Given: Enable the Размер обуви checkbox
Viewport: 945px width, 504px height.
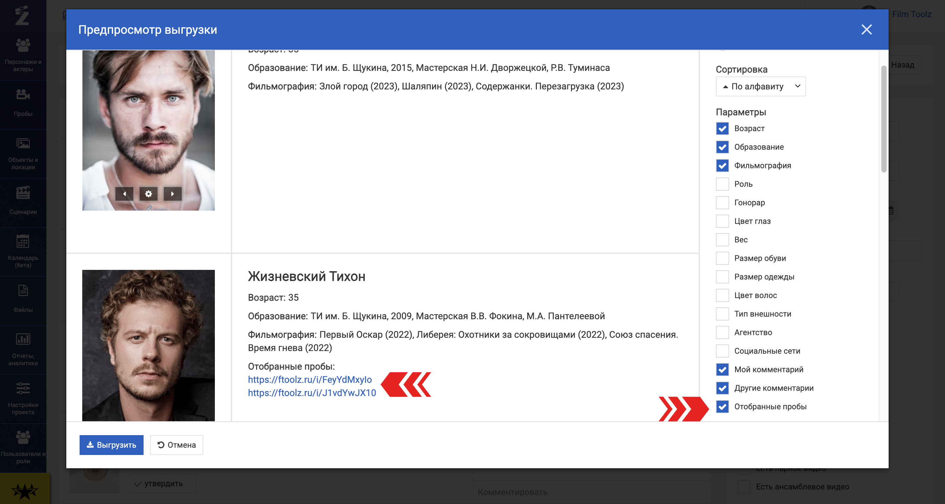Looking at the screenshot, I should click(x=722, y=258).
